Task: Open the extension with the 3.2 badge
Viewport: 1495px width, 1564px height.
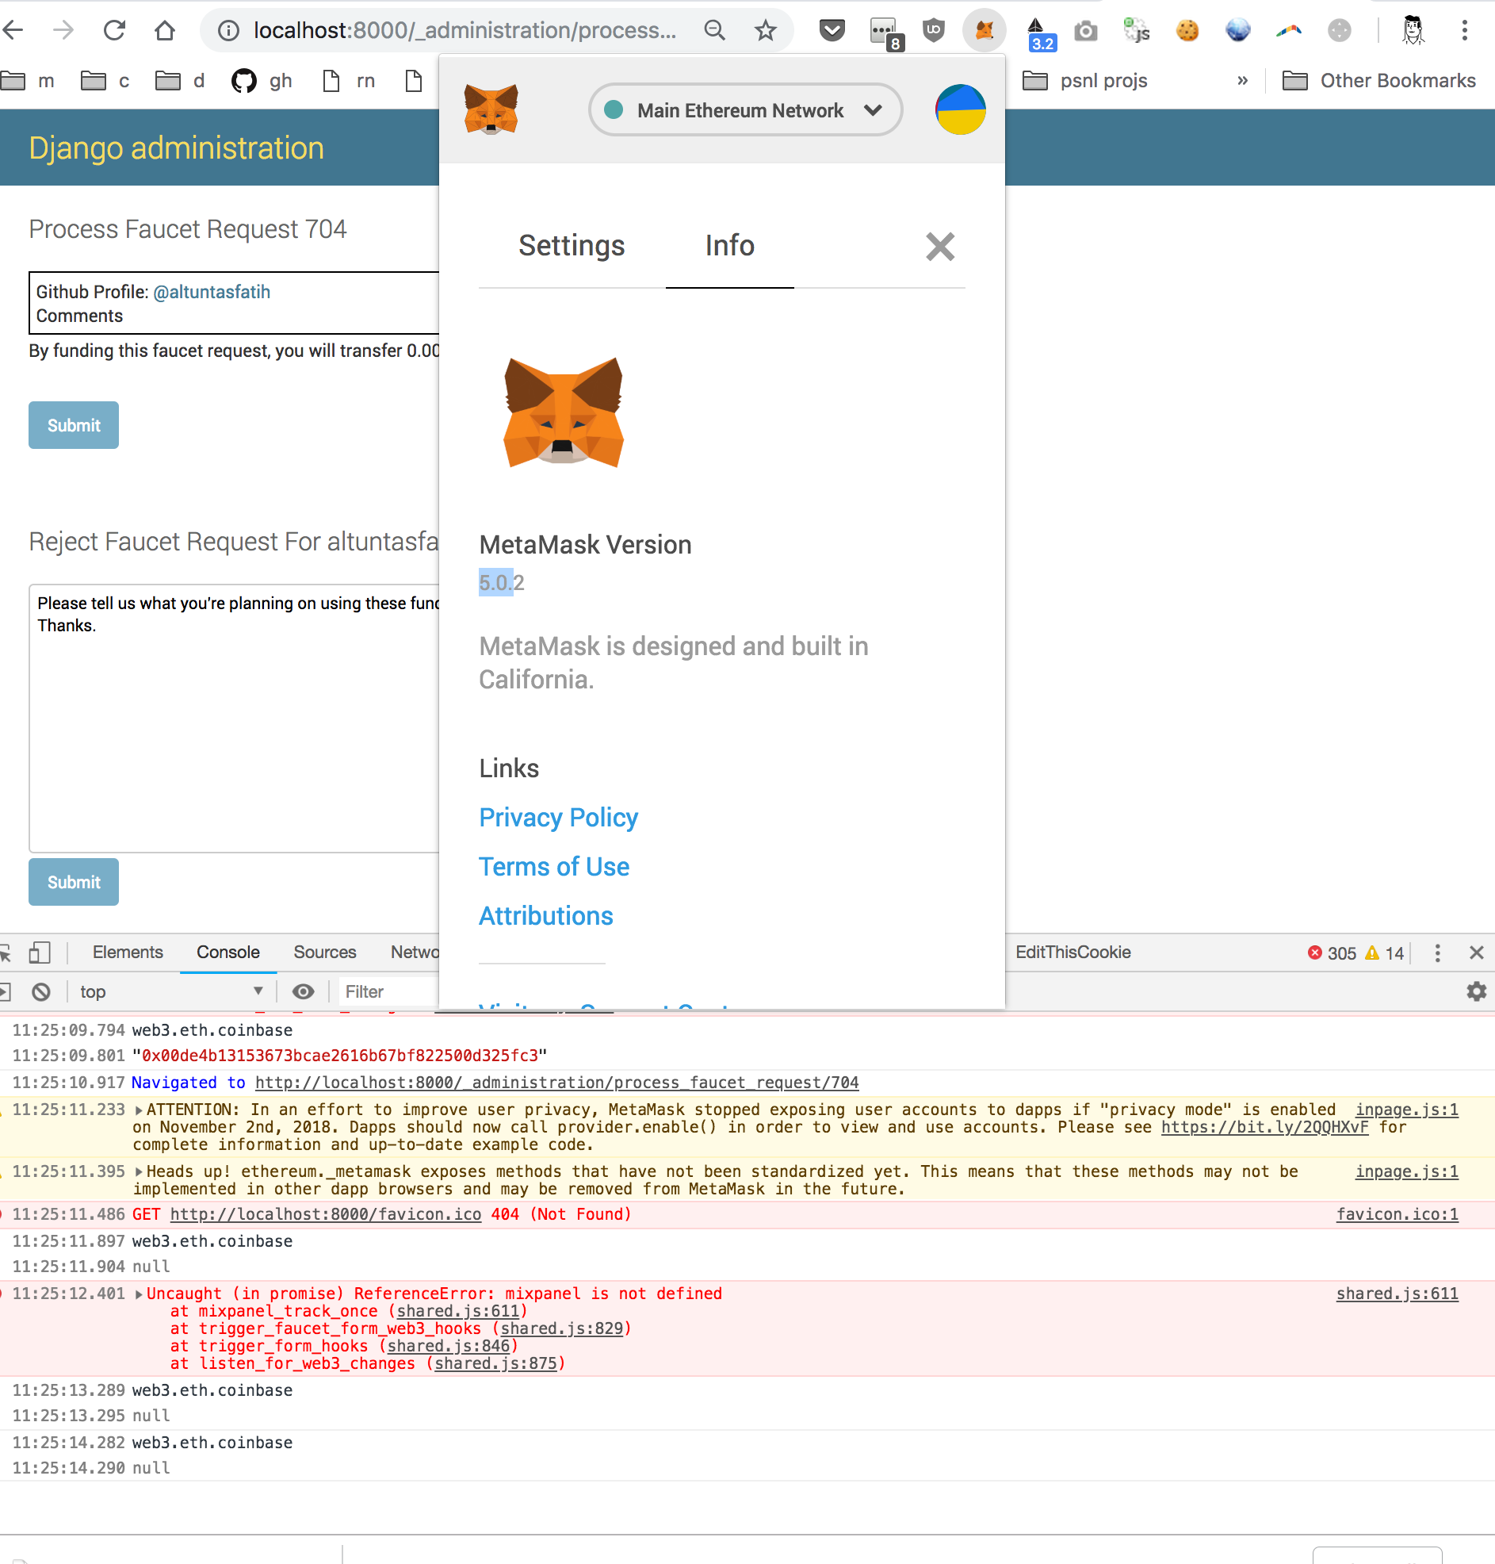Action: tap(1040, 33)
